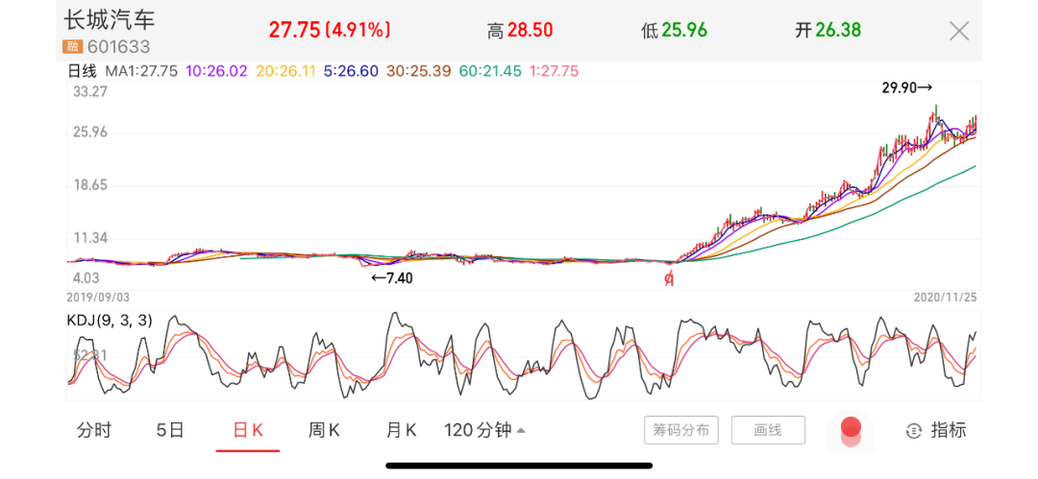The height and width of the screenshot is (479, 1038).
Task: Tap the purple 10:26.02 MA value
Action: 216,71
